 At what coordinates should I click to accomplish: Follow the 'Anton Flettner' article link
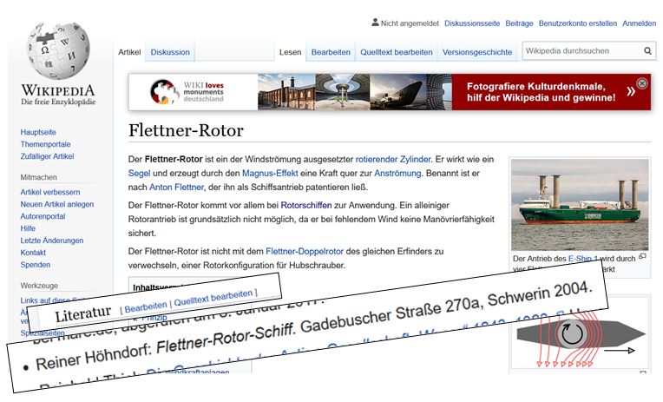tap(176, 187)
